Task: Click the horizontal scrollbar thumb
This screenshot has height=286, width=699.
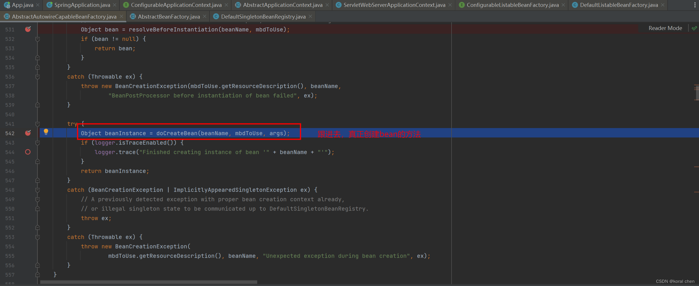Action: pos(149,282)
